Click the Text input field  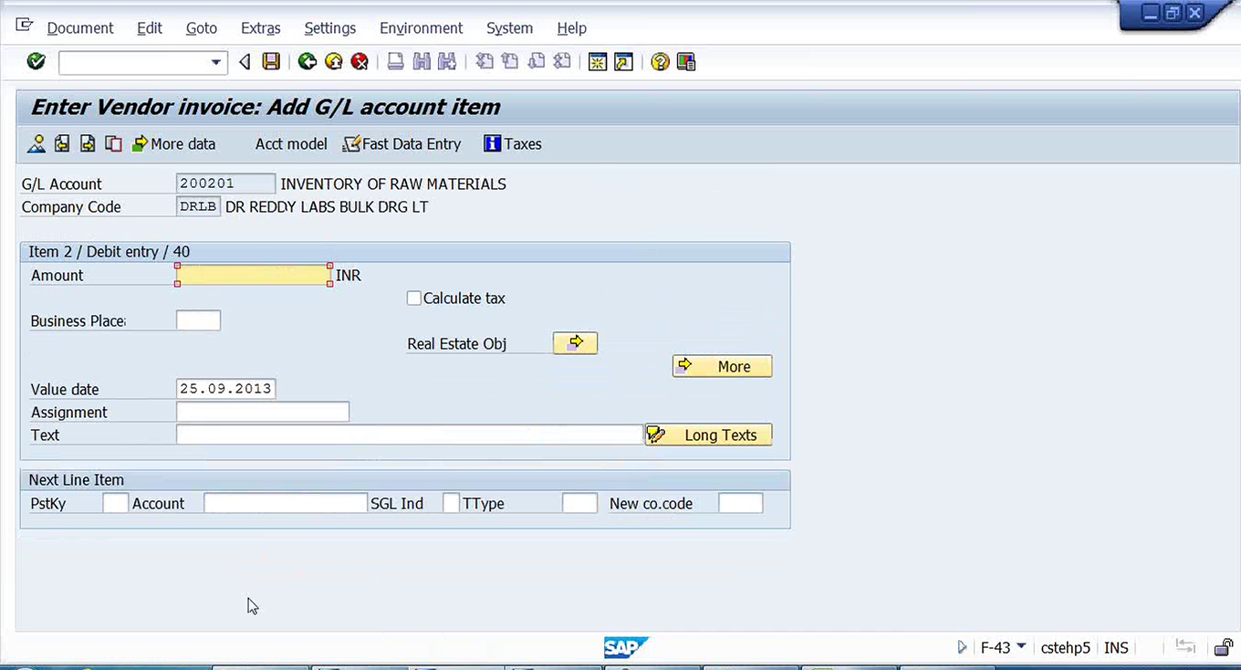[410, 434]
